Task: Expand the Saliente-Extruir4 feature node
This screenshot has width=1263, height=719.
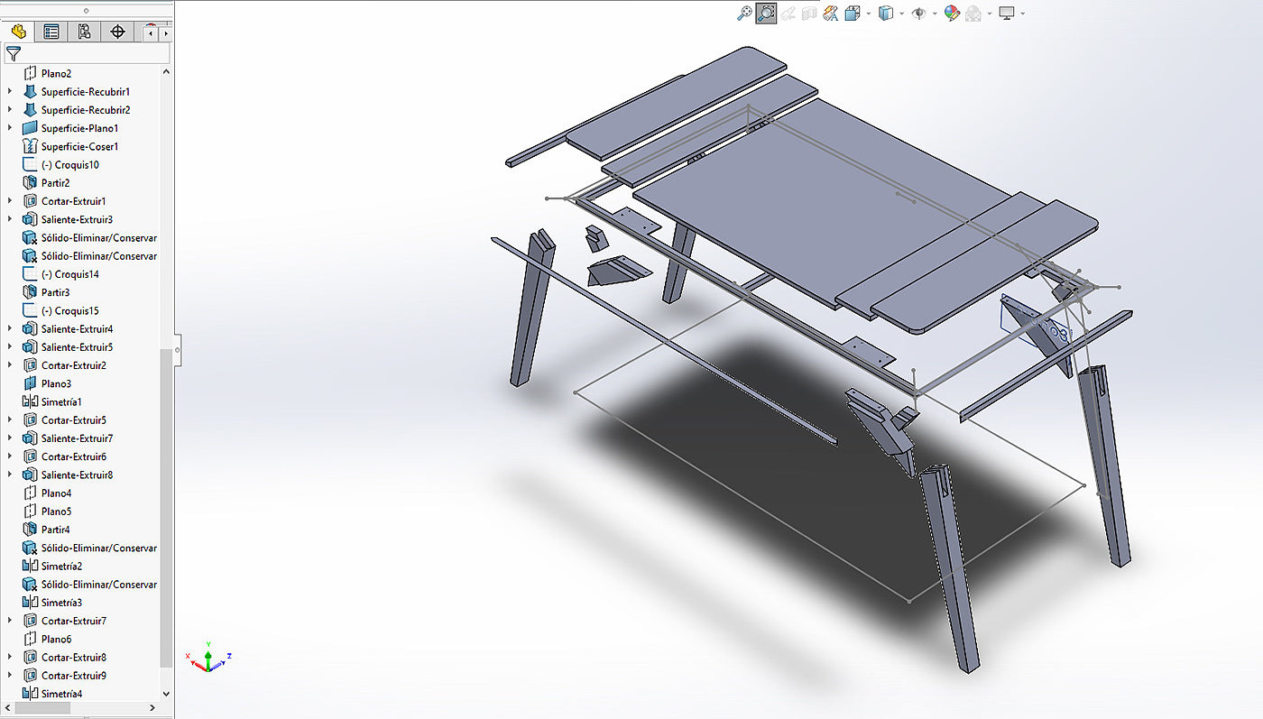Action: pyautogui.click(x=10, y=328)
